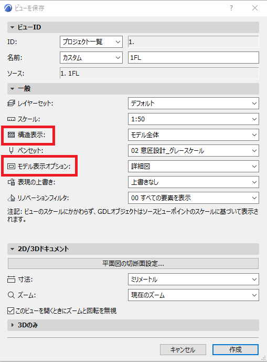Expand the 3Dのみ section
The height and width of the screenshot is (362, 267).
[x=13, y=325]
